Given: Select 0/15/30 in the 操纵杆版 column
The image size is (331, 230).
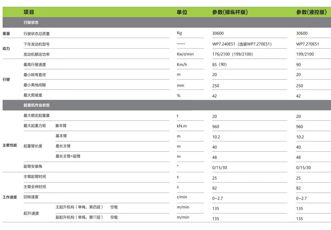Looking at the screenshot, I should pos(219,168).
